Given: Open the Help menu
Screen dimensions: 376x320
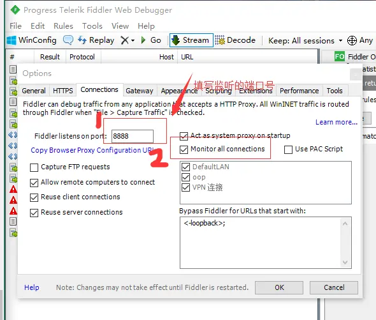Looking at the screenshot, I should [146, 26].
